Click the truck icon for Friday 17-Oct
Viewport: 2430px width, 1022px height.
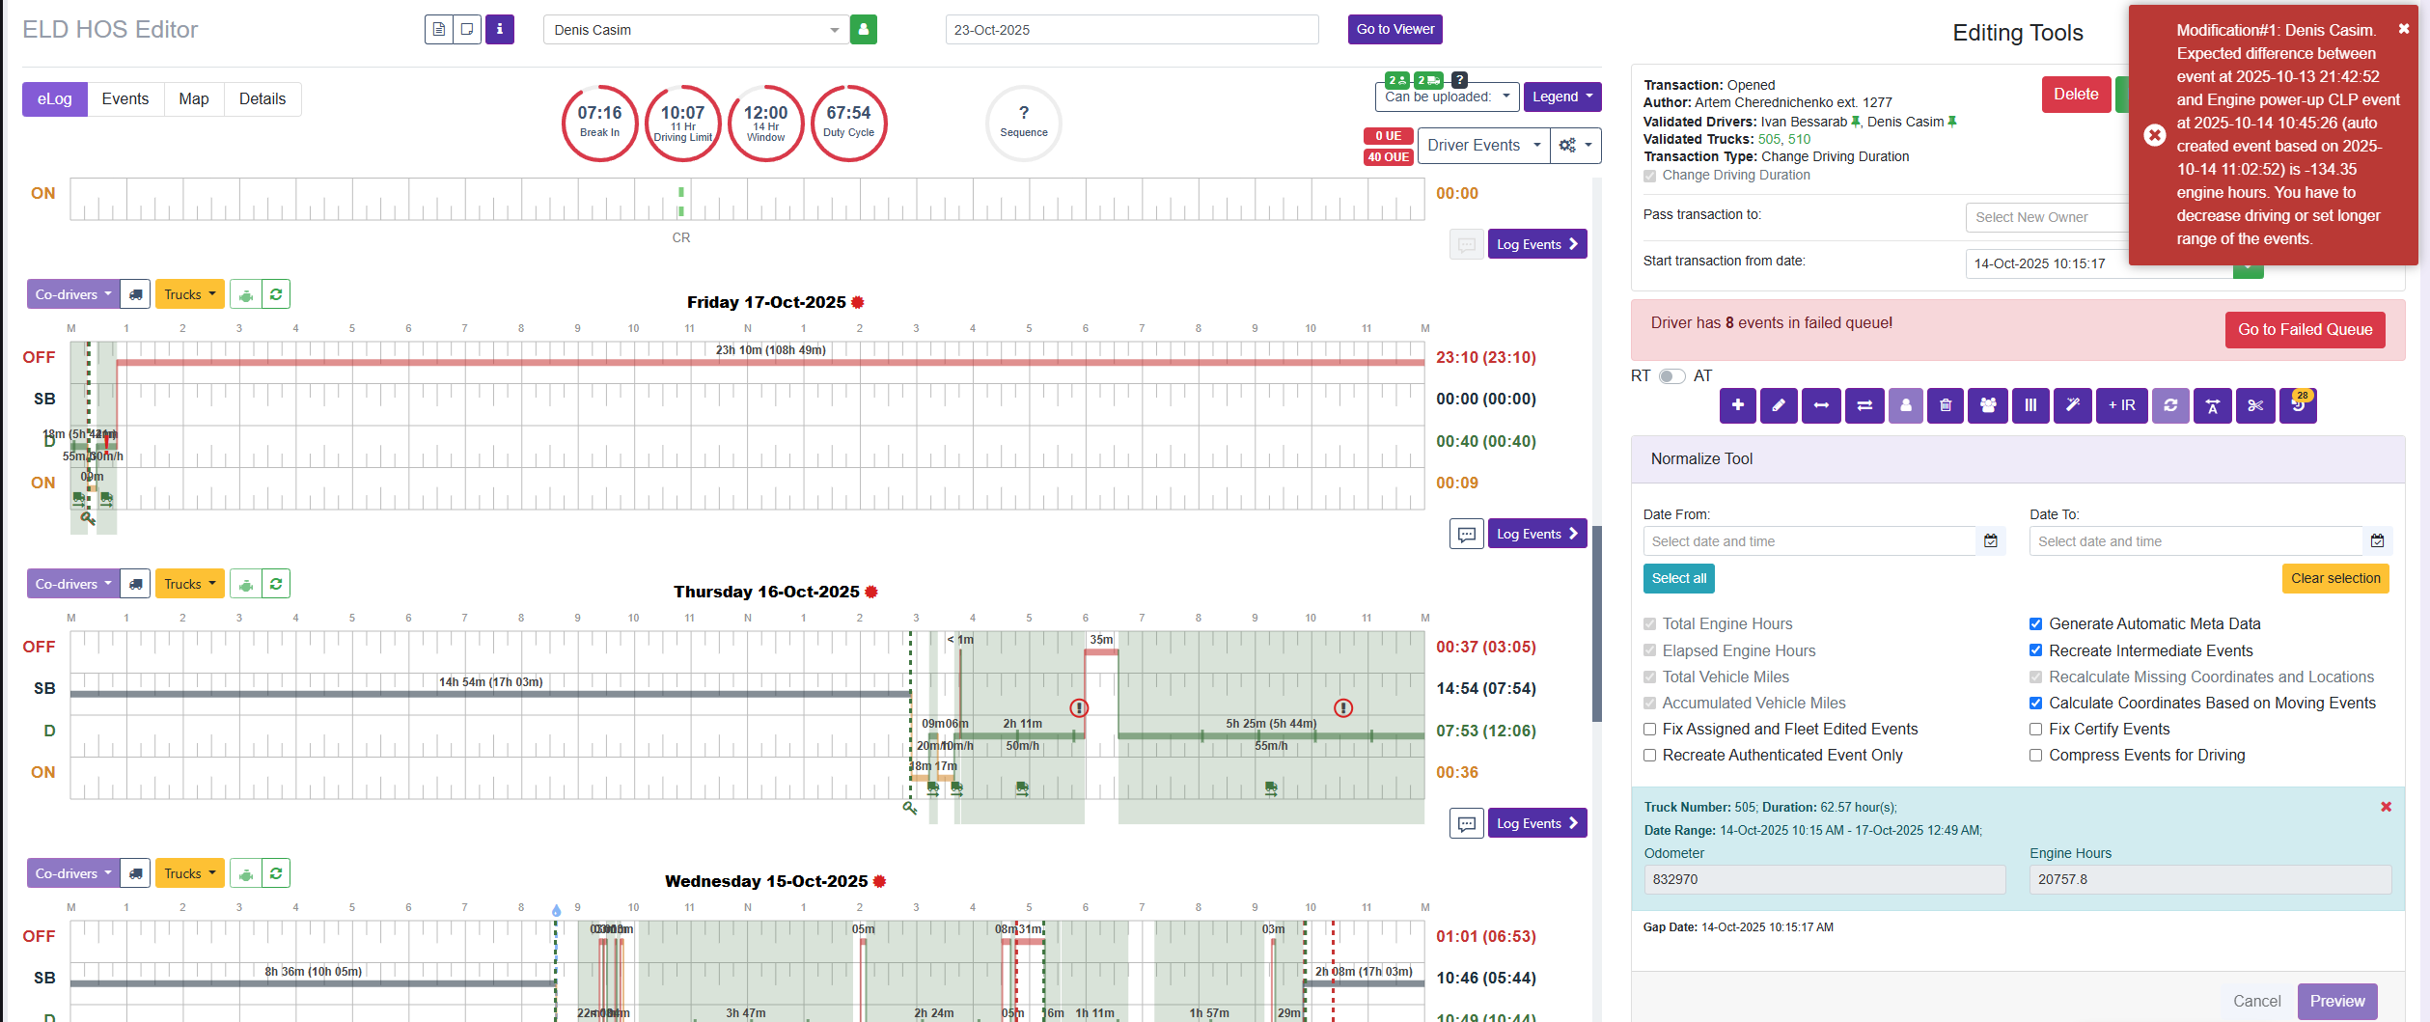point(136,294)
